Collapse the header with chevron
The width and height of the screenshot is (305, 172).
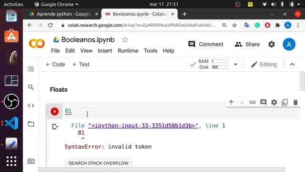pyautogui.click(x=292, y=64)
